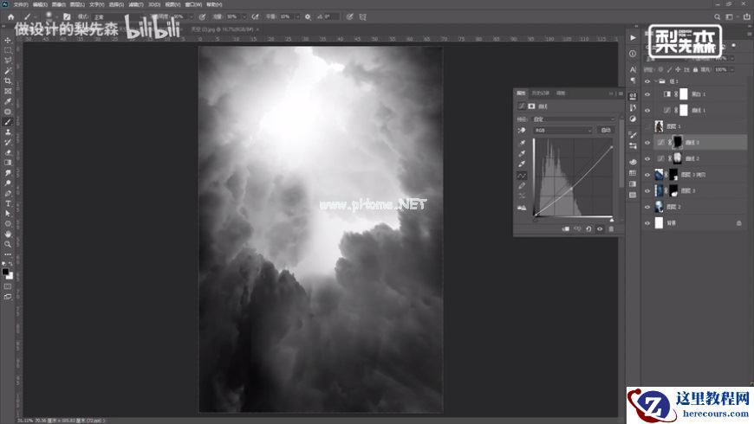
Task: Click the 图层 2 layer thumbnail
Action: click(659, 207)
